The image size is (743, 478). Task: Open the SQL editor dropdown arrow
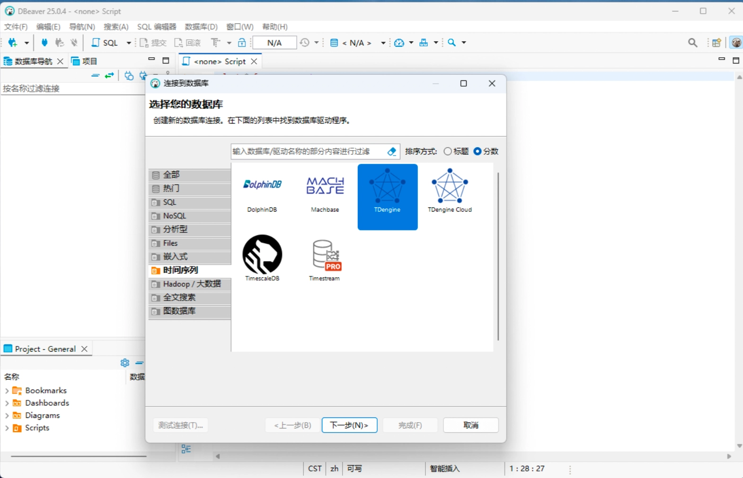coord(128,43)
